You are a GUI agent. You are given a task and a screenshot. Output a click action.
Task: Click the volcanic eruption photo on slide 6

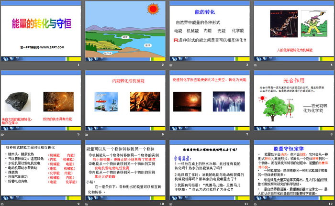point(141,101)
